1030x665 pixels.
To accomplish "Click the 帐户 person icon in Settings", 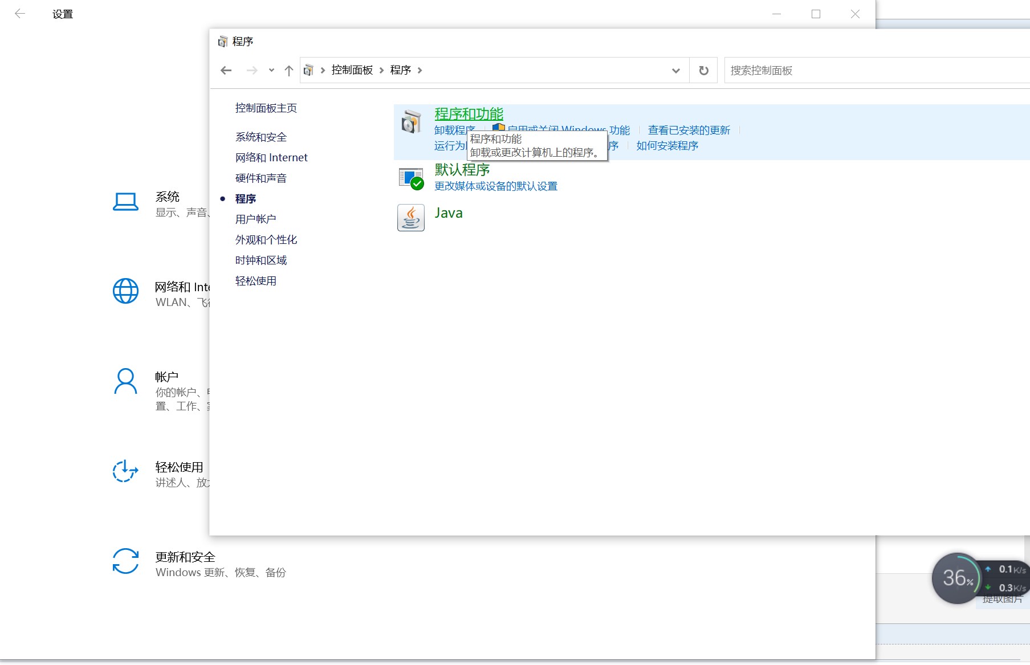I will (x=125, y=381).
